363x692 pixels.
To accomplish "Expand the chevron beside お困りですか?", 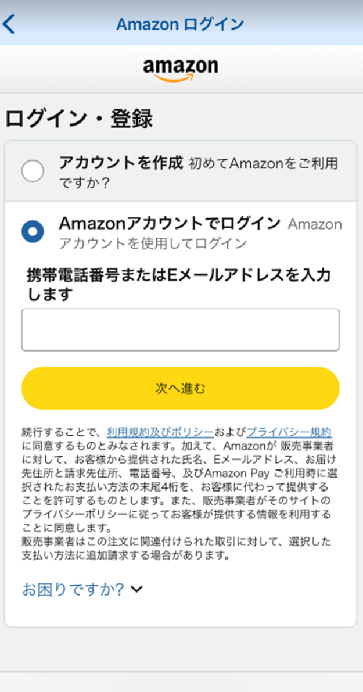I will (x=137, y=590).
